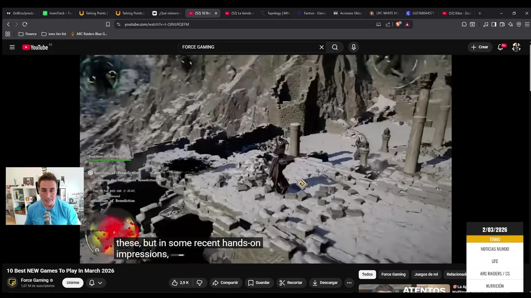Switch to the La tienda YouTube tab
Viewport: 531px width, 298px height.
(239, 13)
